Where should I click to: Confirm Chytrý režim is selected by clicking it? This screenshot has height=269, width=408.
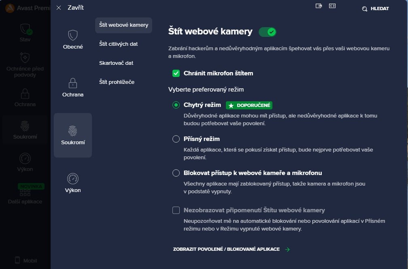click(176, 105)
